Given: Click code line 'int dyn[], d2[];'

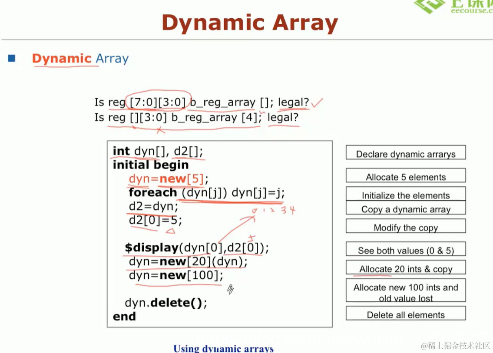Looking at the screenshot, I should 158,151.
